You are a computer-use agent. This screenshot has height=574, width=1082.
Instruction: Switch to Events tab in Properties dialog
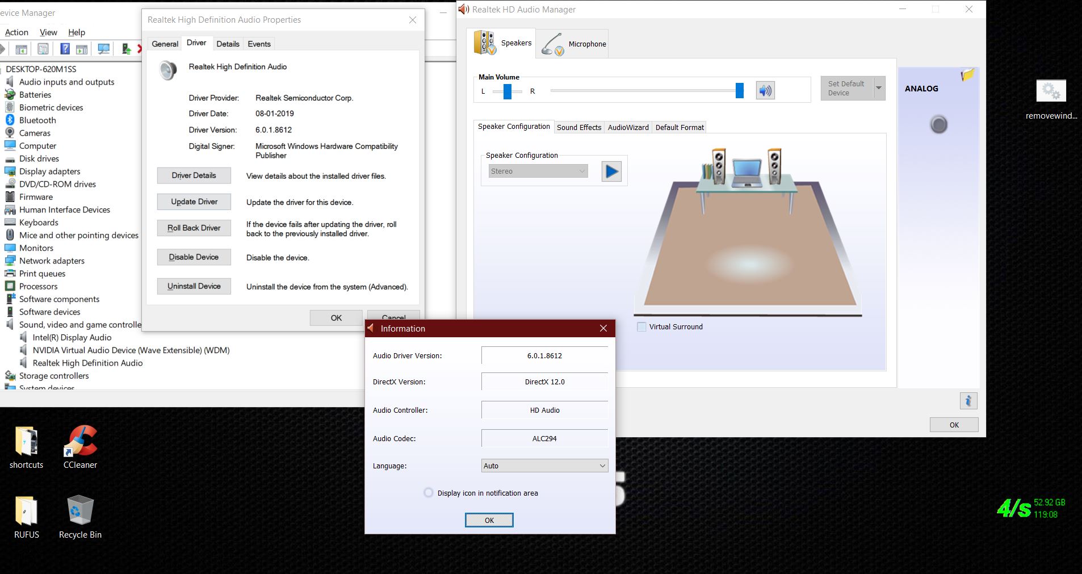tap(259, 44)
